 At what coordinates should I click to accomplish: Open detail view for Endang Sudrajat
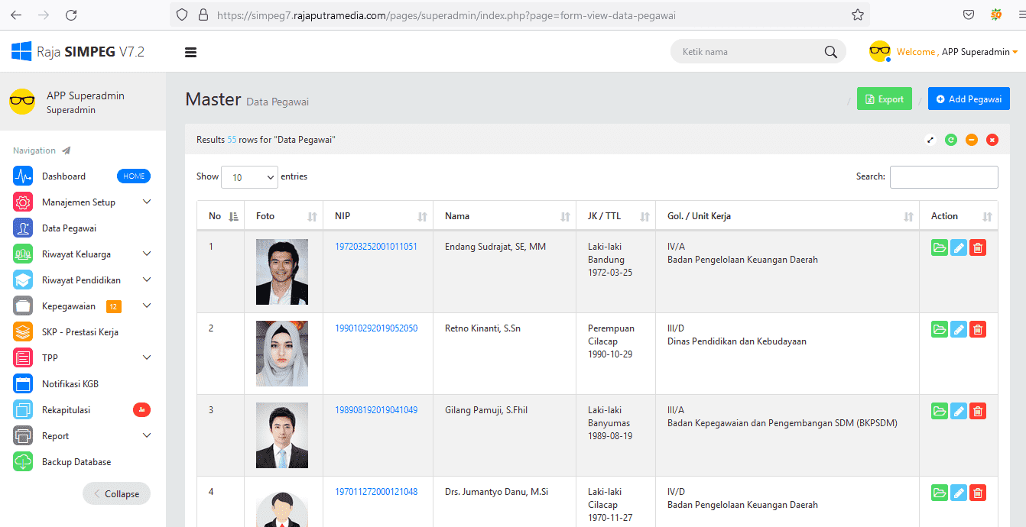click(x=939, y=247)
